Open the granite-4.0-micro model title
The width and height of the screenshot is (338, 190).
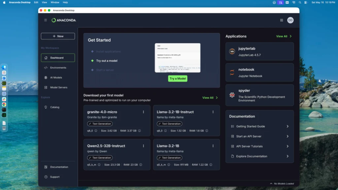pos(102,112)
